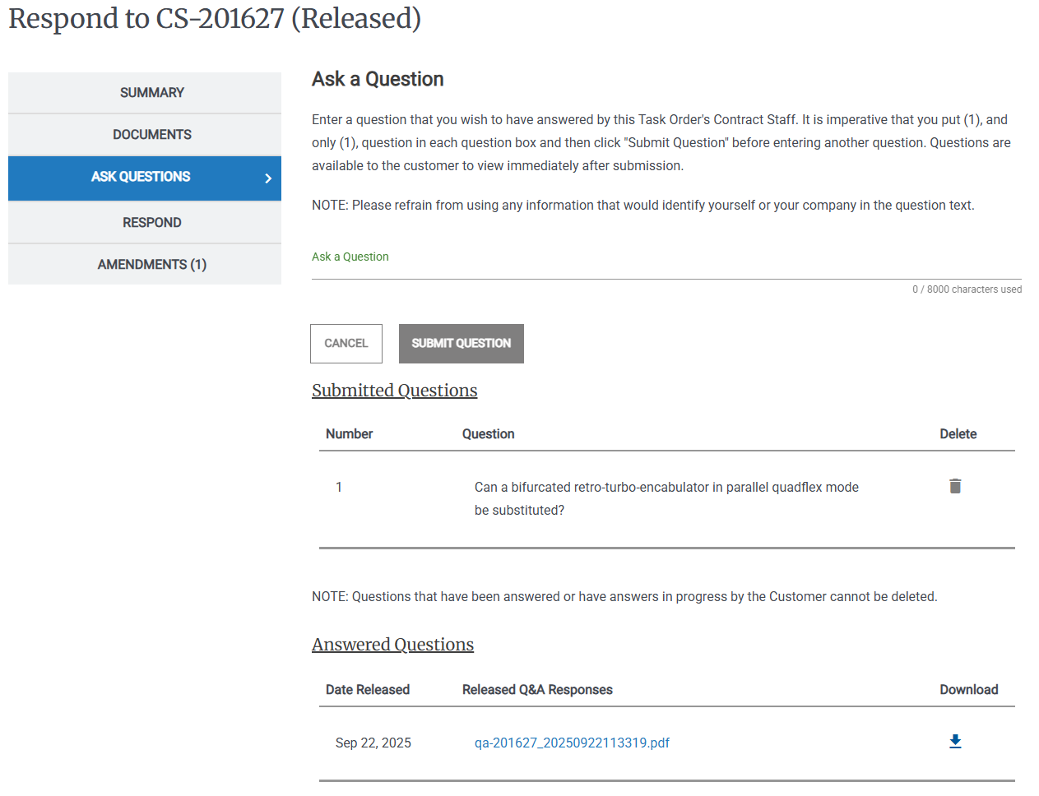Select the submitted question text row
The image size is (1039, 796).
[x=666, y=498]
